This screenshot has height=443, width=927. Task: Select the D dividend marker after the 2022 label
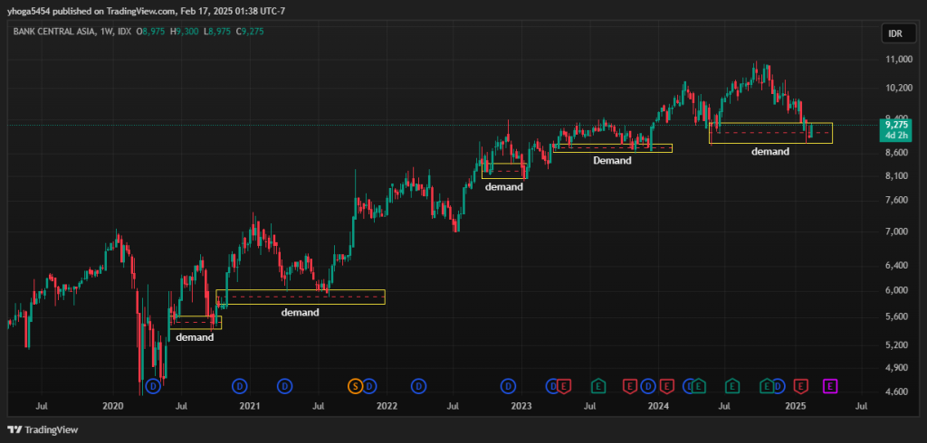point(418,386)
